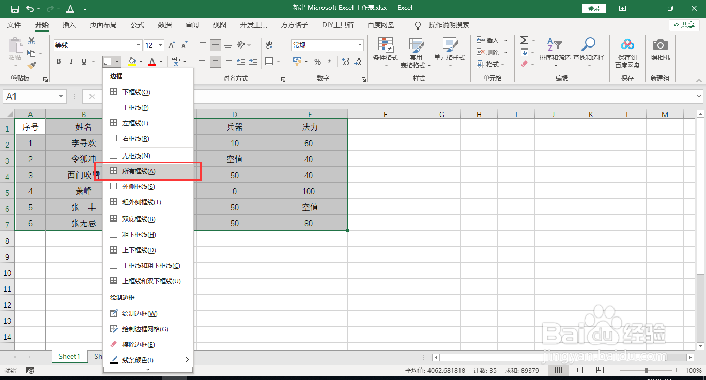Click the save floppy disk icon
This screenshot has width=706, height=380.
coord(14,9)
